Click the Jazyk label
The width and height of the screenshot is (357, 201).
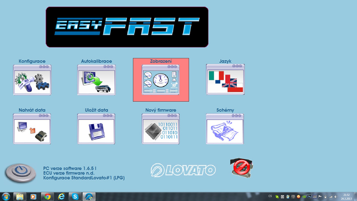[x=225, y=61]
